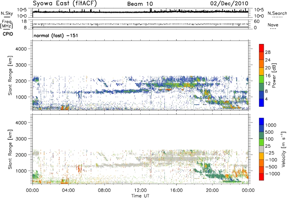Click the left '10^5' noise axis value
This screenshot has height=198, width=287.
(x=22, y=10)
